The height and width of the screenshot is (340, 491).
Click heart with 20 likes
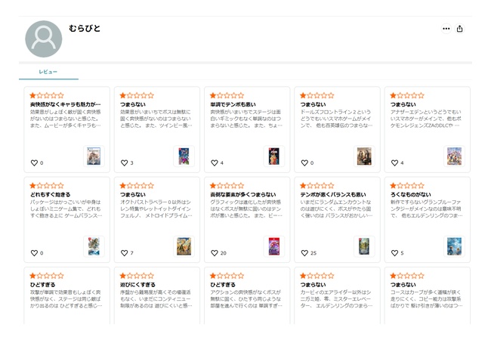[x=215, y=253]
